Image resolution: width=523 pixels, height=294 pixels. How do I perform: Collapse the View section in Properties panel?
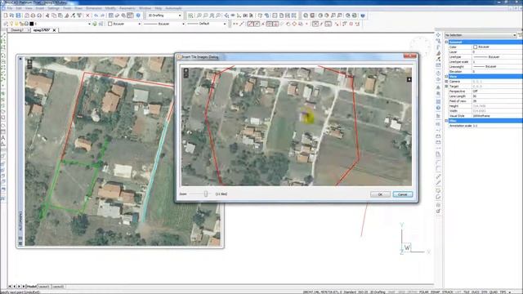pos(447,76)
